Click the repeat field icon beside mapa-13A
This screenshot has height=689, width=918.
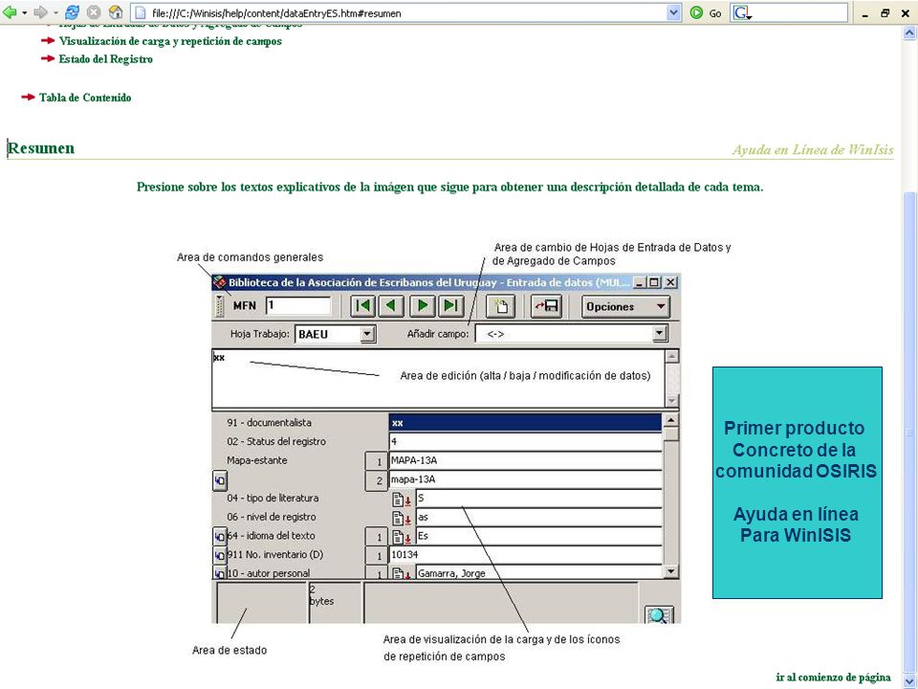coord(219,480)
